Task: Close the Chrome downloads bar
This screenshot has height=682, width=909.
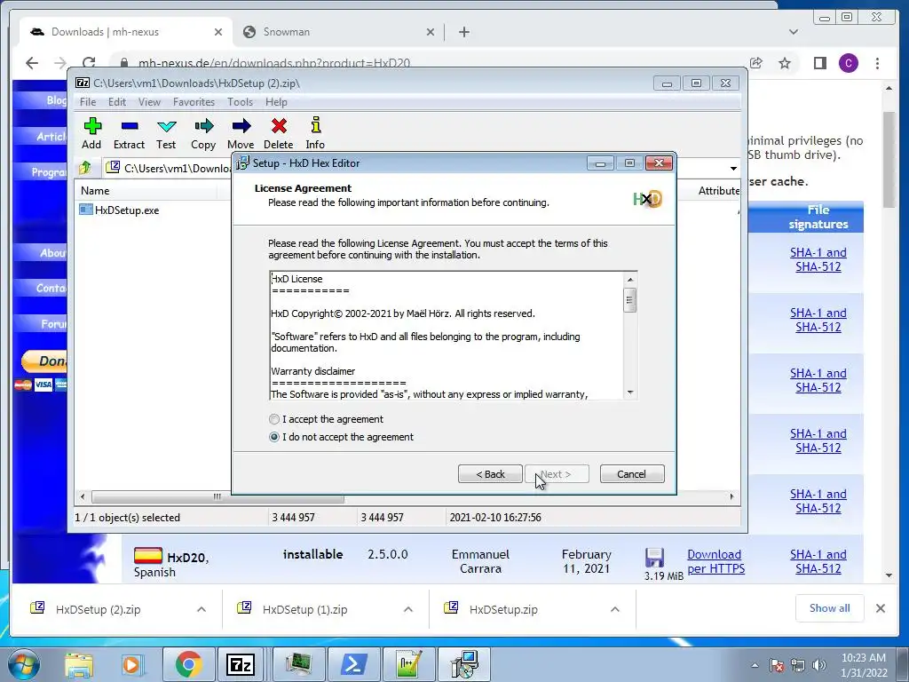Action: [881, 608]
